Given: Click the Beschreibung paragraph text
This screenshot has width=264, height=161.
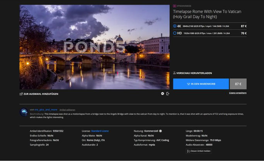Looking at the screenshot, I should (x=137, y=115).
